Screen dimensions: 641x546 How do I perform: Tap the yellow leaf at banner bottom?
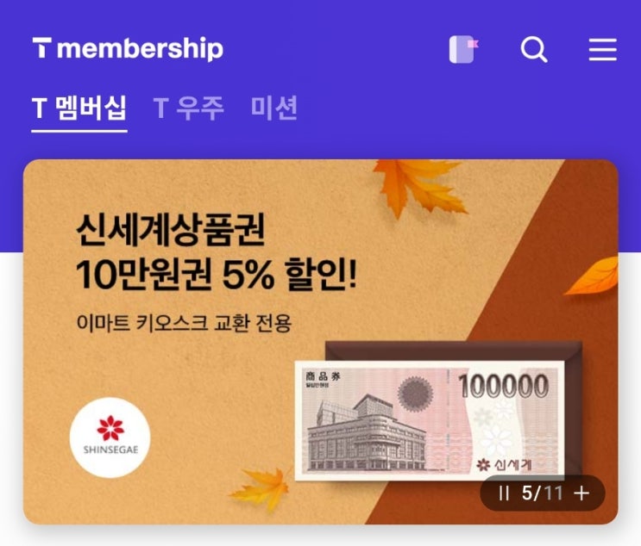261,489
